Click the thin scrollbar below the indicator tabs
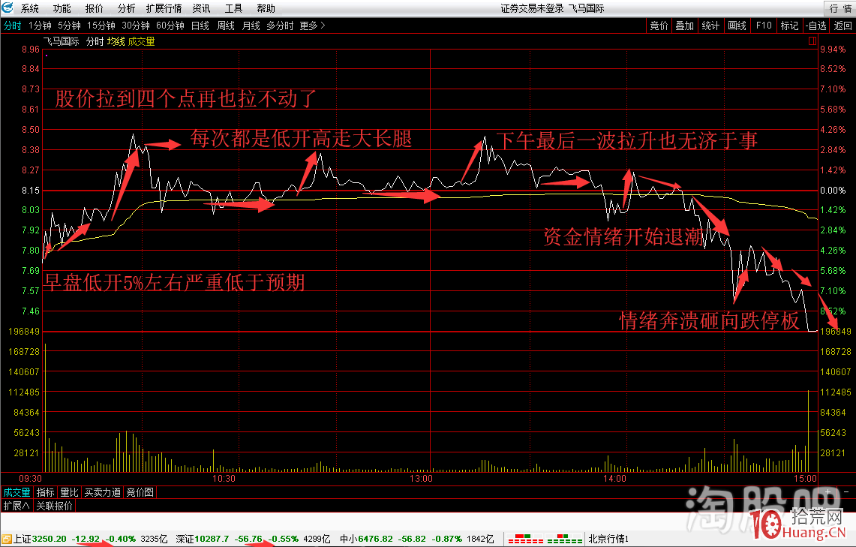856x547 pixels. (x=450, y=505)
